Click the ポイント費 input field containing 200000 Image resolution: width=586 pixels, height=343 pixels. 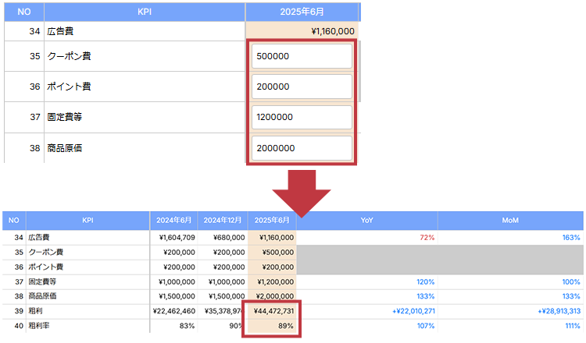click(x=302, y=87)
